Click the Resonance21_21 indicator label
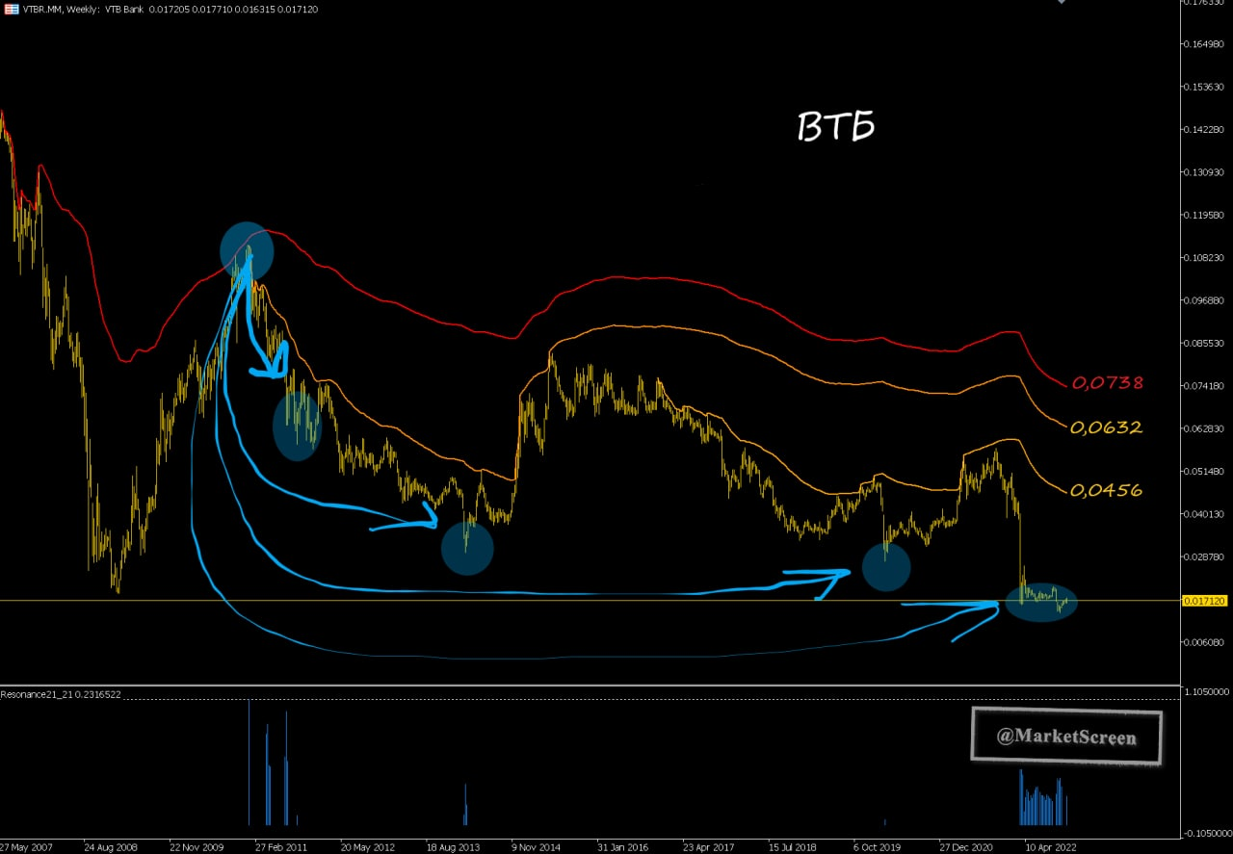The image size is (1233, 854). 61,694
